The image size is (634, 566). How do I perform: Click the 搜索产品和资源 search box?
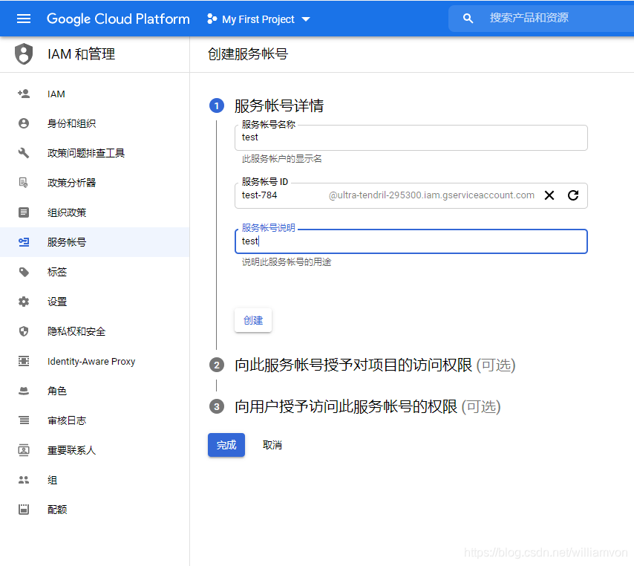(x=541, y=19)
